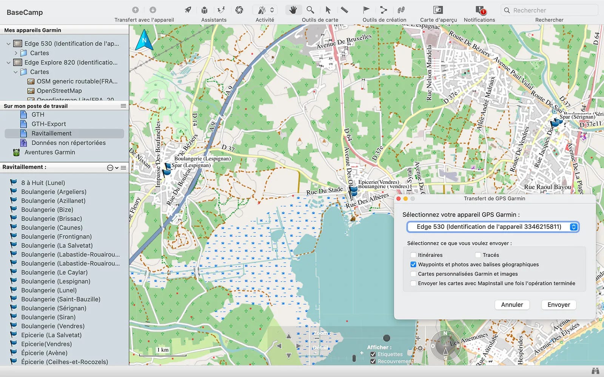Click the blue north arrow on map
Screen dimensions: 604x377
[144, 40]
